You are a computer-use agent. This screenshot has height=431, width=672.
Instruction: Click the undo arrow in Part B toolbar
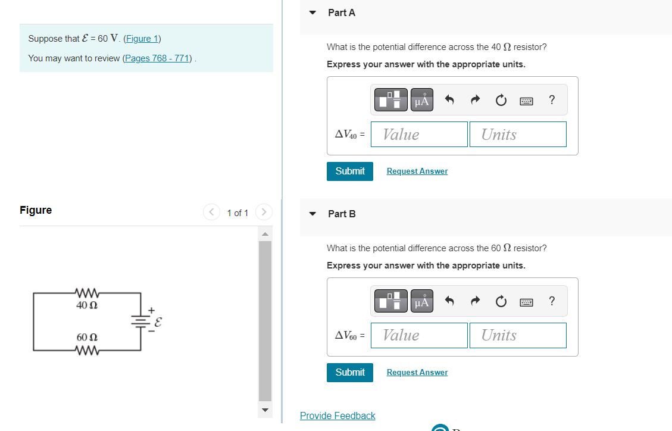[449, 301]
